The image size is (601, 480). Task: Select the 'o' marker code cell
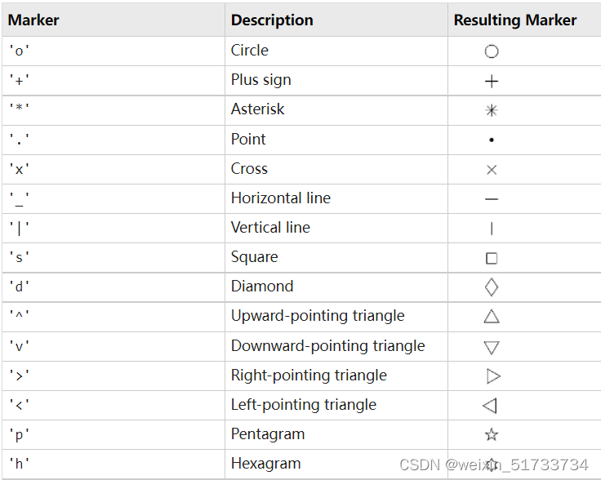(114, 51)
